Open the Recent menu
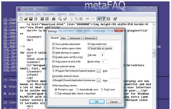Image resolution: width=171 pixels, height=109 pixels. (29, 14)
